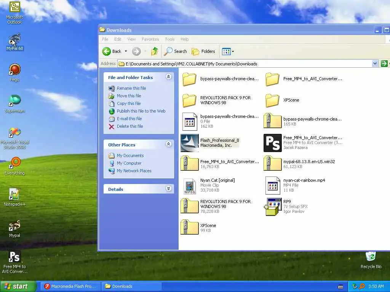The image size is (390, 292).
Task: Click E-mail this file link
Action: tap(129, 119)
